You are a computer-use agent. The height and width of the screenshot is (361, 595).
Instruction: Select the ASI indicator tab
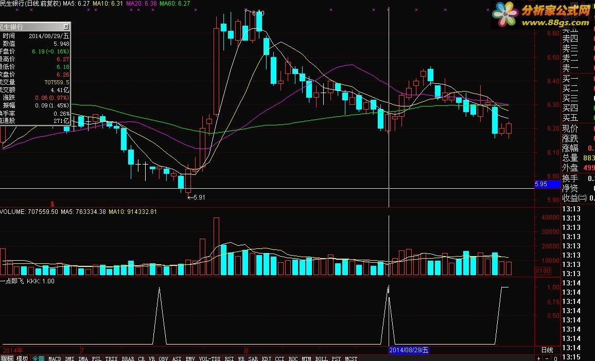click(x=177, y=358)
